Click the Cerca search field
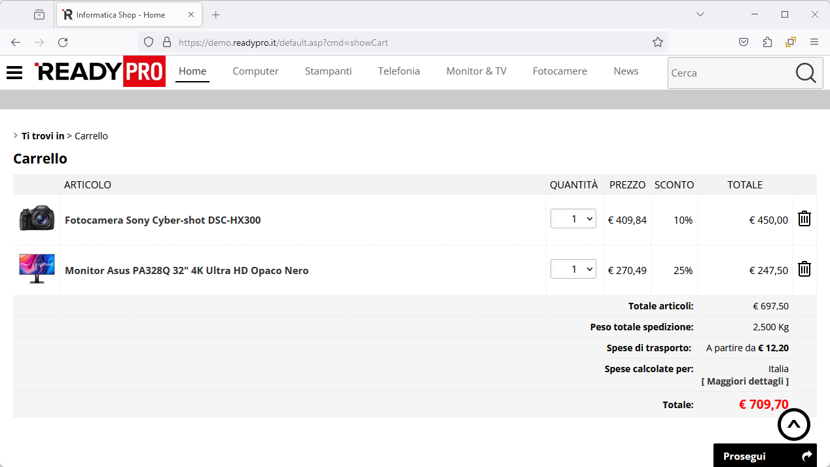Image resolution: width=830 pixels, height=467 pixels. pos(731,73)
